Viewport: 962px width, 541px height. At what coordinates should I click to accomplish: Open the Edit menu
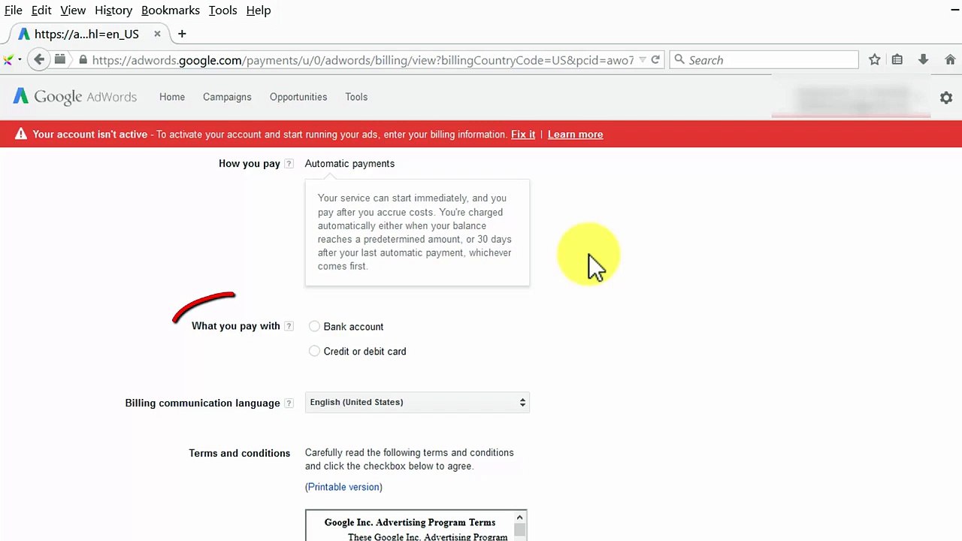click(41, 11)
